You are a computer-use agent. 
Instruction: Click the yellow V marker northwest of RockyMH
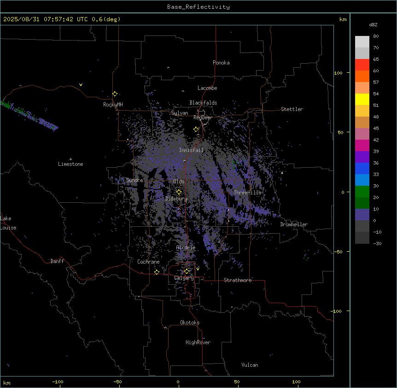(x=81, y=85)
